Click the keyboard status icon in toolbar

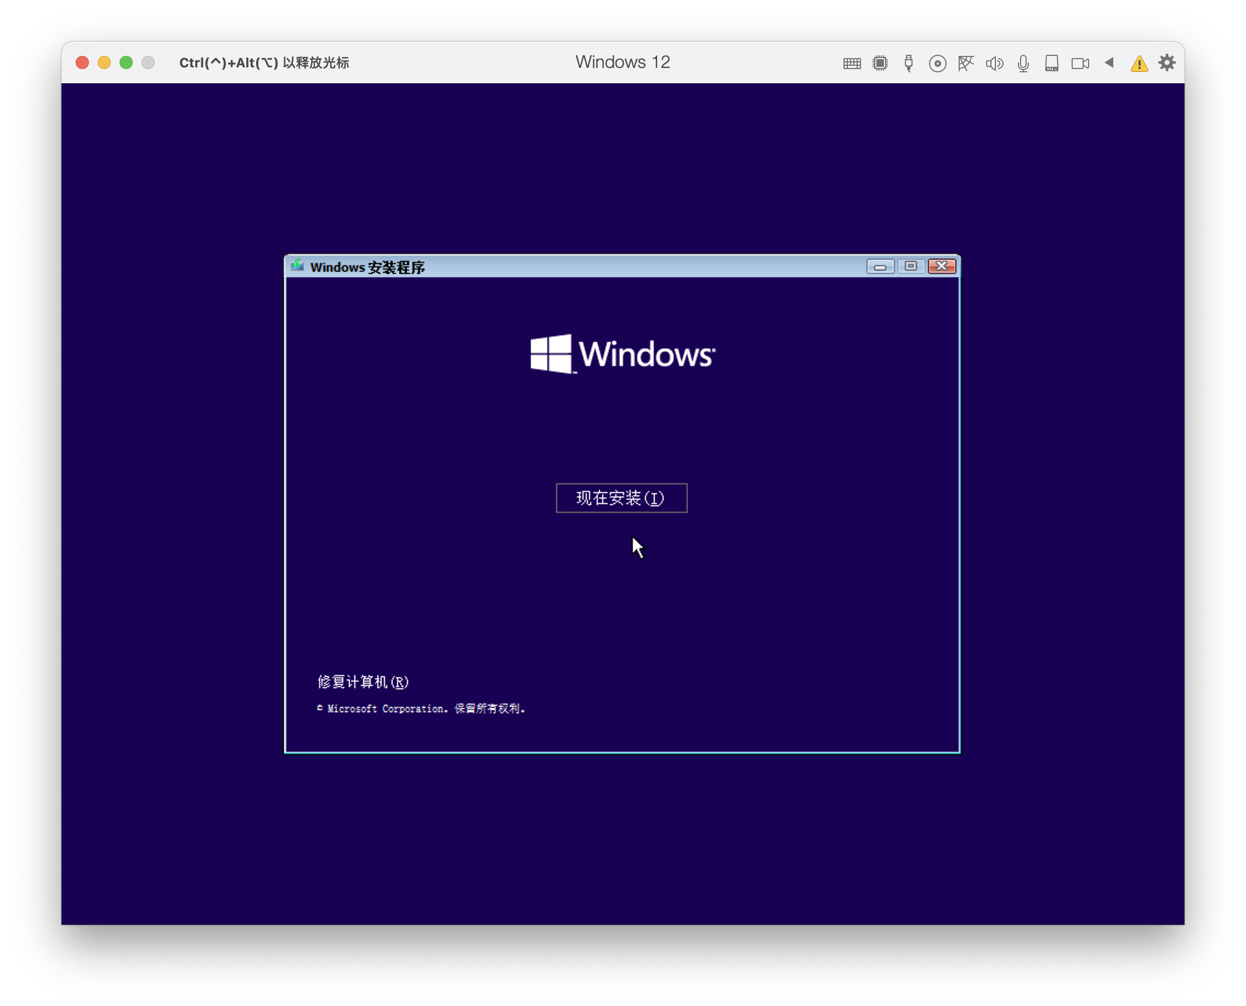click(x=851, y=62)
